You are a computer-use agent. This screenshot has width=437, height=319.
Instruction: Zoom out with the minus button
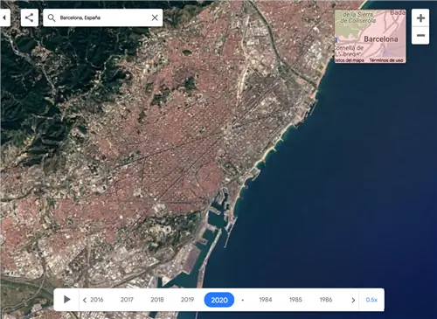point(420,36)
